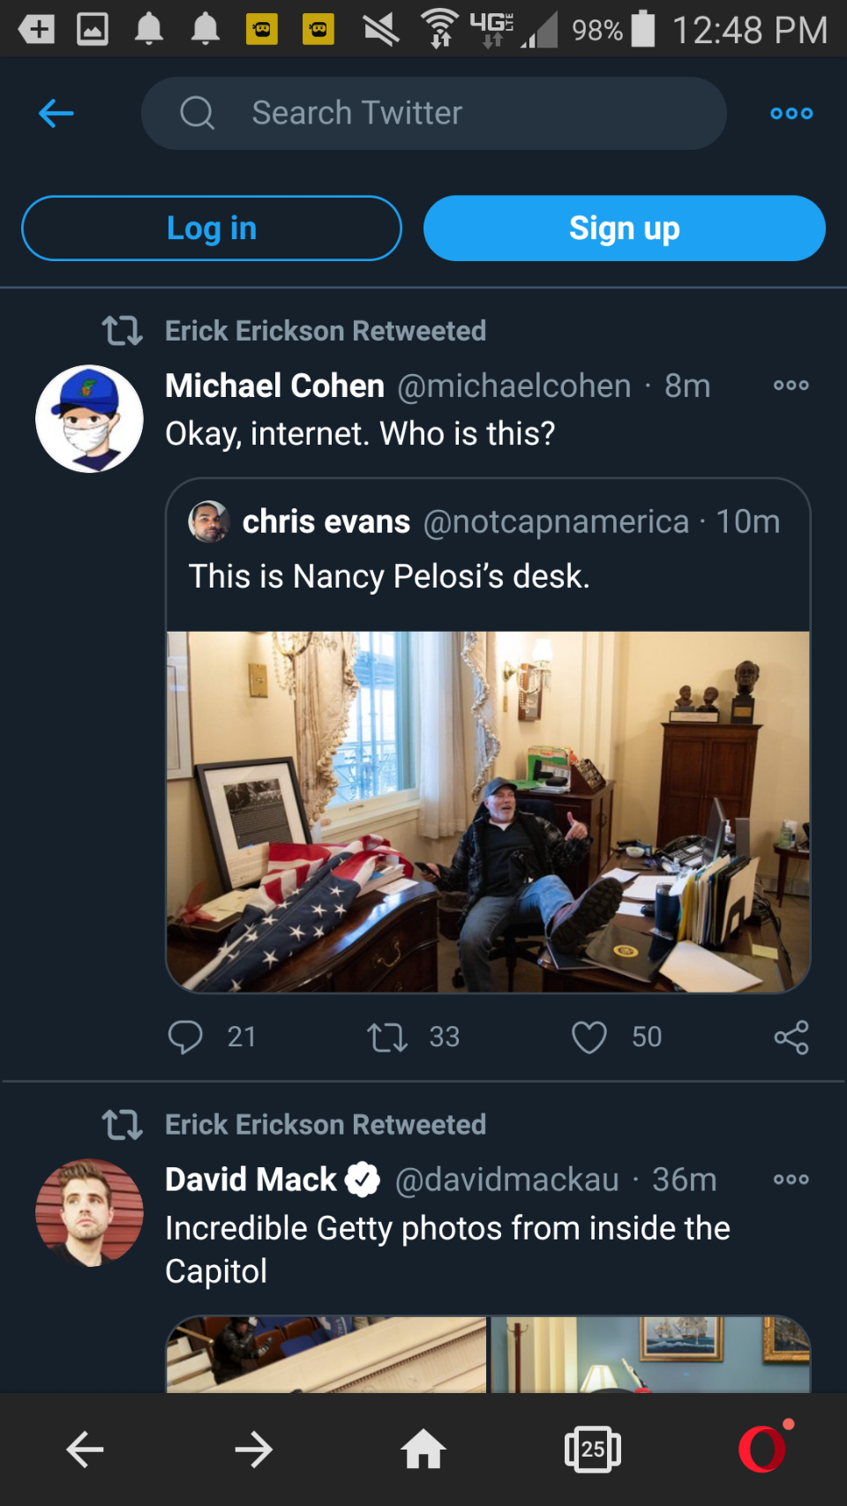Focus the Search Twitter field
This screenshot has height=1506, width=847.
[x=434, y=113]
